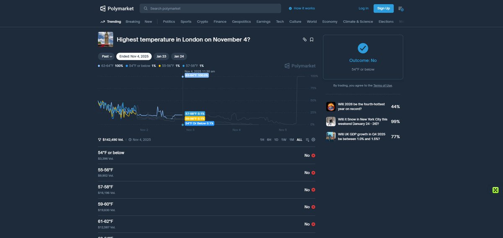Bookmark this market with the bookmark icon
This screenshot has width=503, height=238.
click(311, 39)
